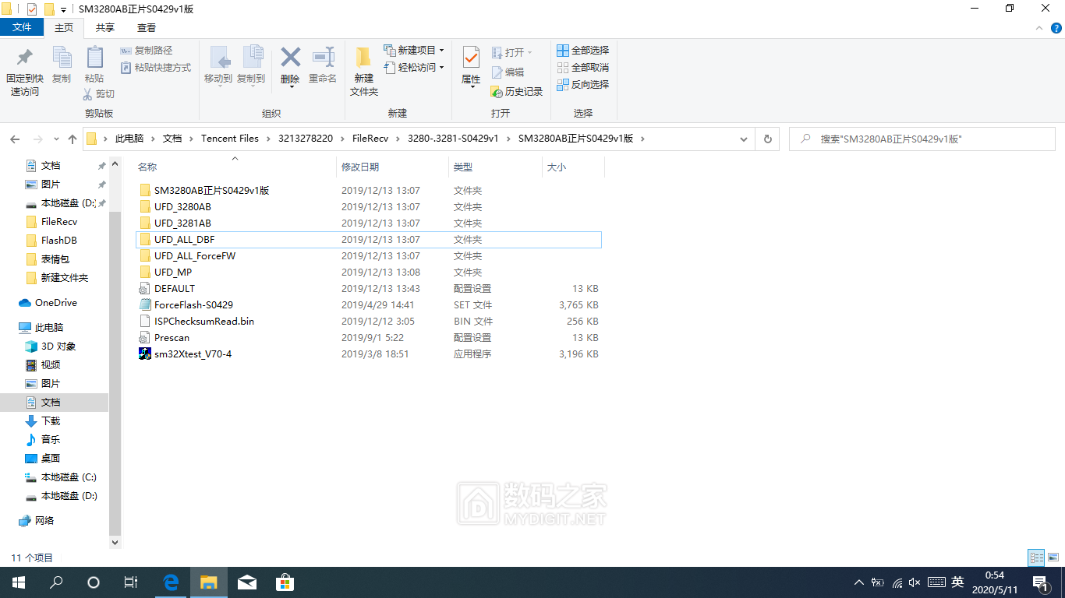
Task: Click the Copy to icon
Action: [251, 65]
